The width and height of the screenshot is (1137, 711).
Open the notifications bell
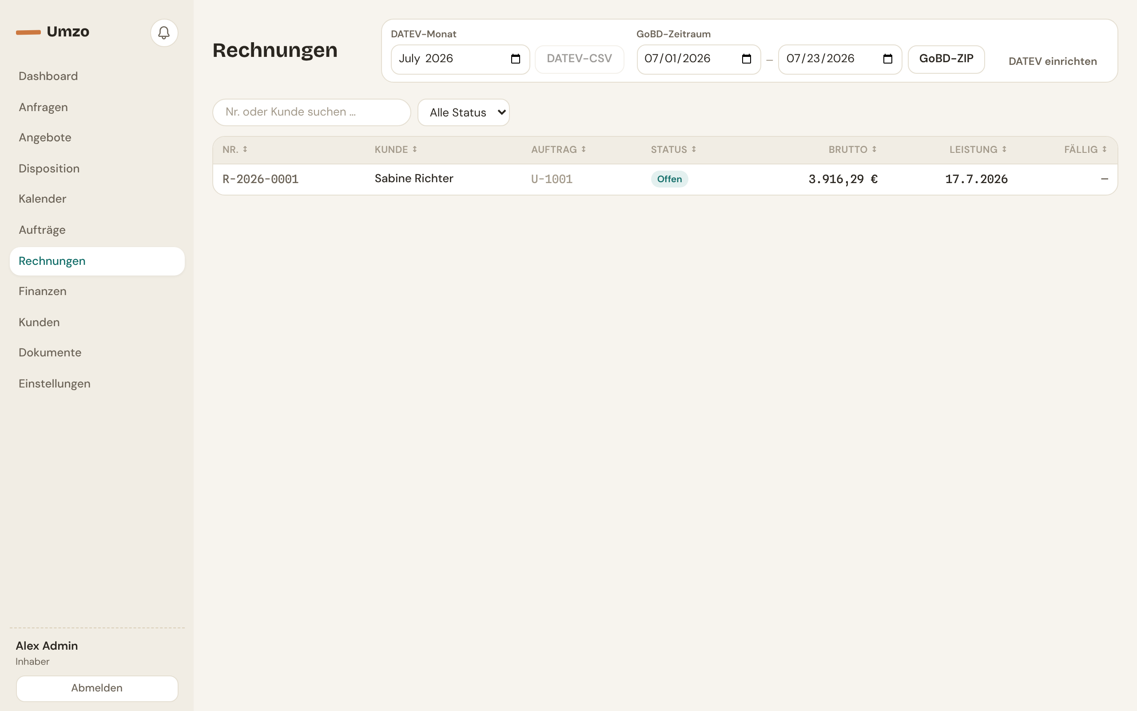164,33
